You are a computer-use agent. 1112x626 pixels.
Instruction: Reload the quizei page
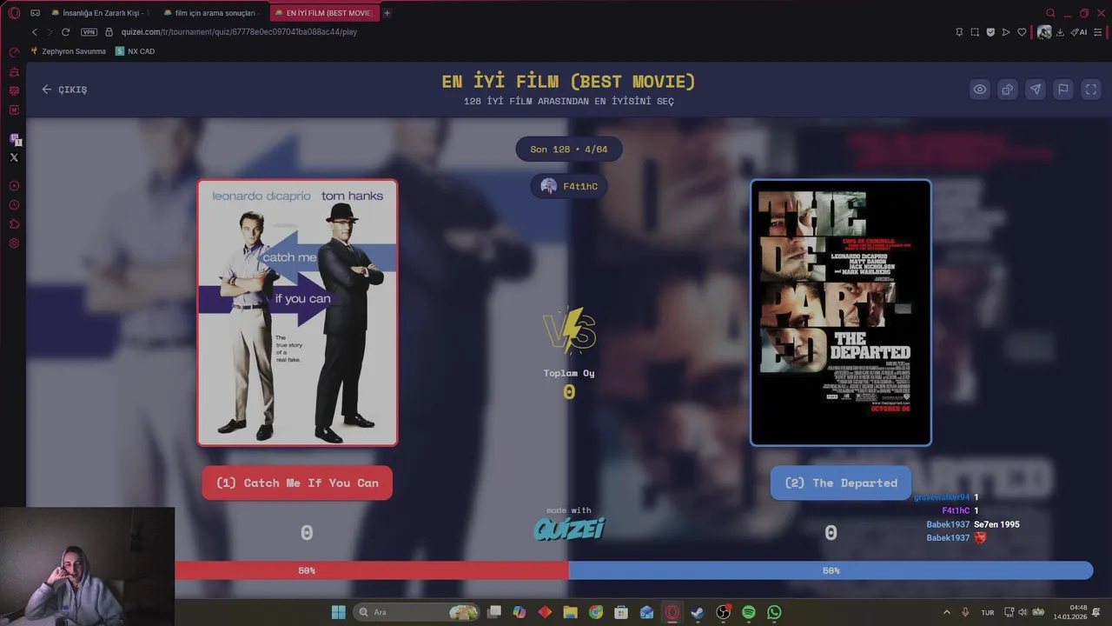(x=65, y=32)
